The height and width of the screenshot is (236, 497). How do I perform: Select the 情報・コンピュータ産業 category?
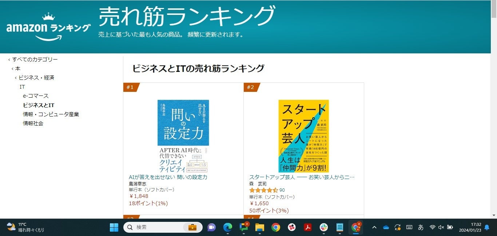[51, 114]
